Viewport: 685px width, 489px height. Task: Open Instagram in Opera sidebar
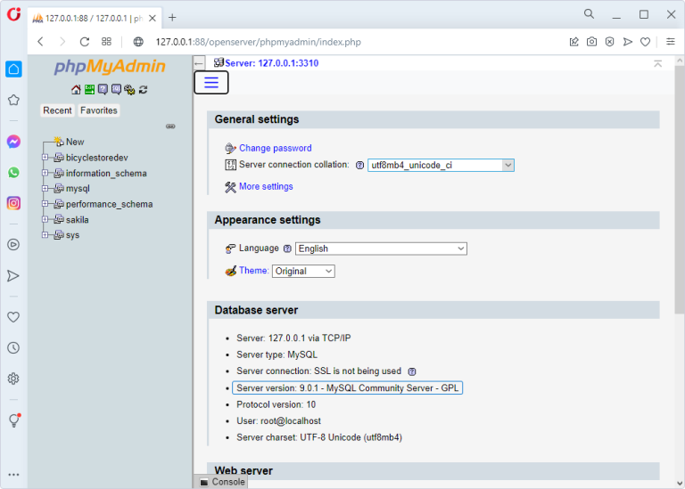tap(13, 203)
